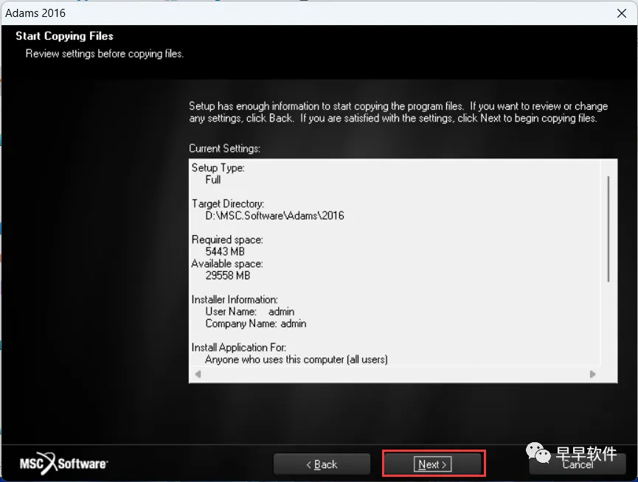The width and height of the screenshot is (638, 482).
Task: Click the 'Target Directory:' label
Action: (228, 203)
